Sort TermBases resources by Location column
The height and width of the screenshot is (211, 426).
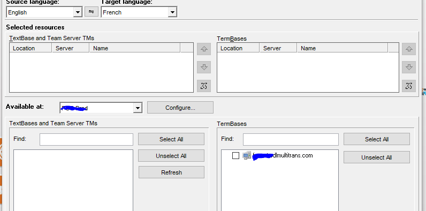point(238,48)
